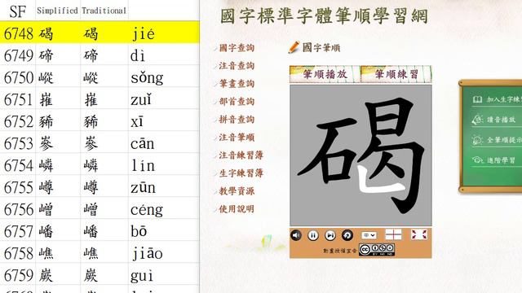Open the playback speed dropdown
The width and height of the screenshot is (522, 293).
pos(369,235)
